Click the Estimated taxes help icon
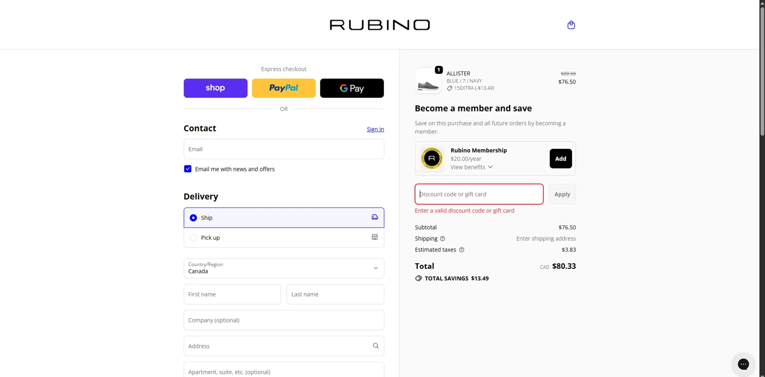The height and width of the screenshot is (377, 765). click(462, 250)
